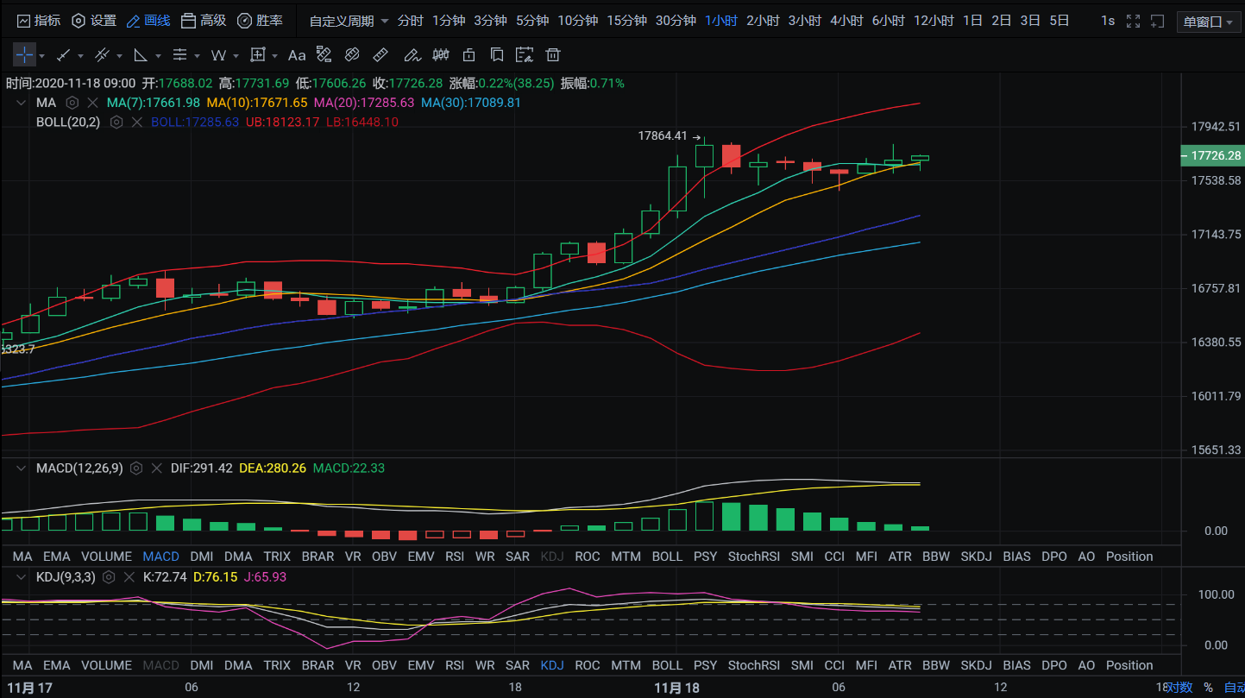Select RSI in the MACD panel indicator tabs
The height and width of the screenshot is (698, 1245).
coord(455,557)
